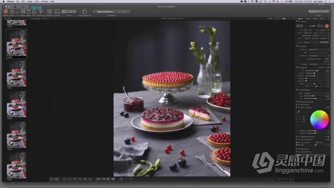Viewport: 334px width, 188px height.
Task: Click the Wi-Fi status icon in menu bar
Action: click(x=274, y=1)
